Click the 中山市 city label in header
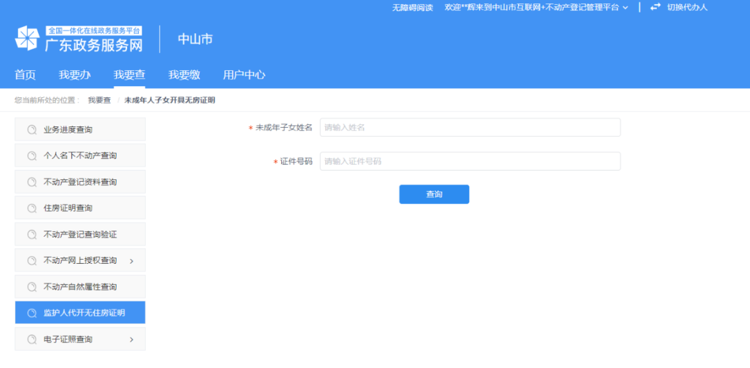 pyautogui.click(x=195, y=40)
